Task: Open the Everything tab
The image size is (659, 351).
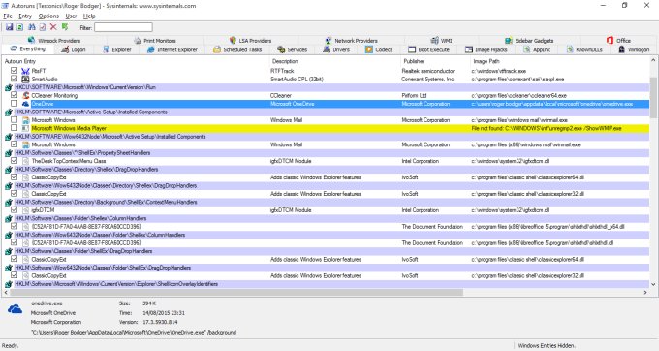Action: (x=28, y=49)
